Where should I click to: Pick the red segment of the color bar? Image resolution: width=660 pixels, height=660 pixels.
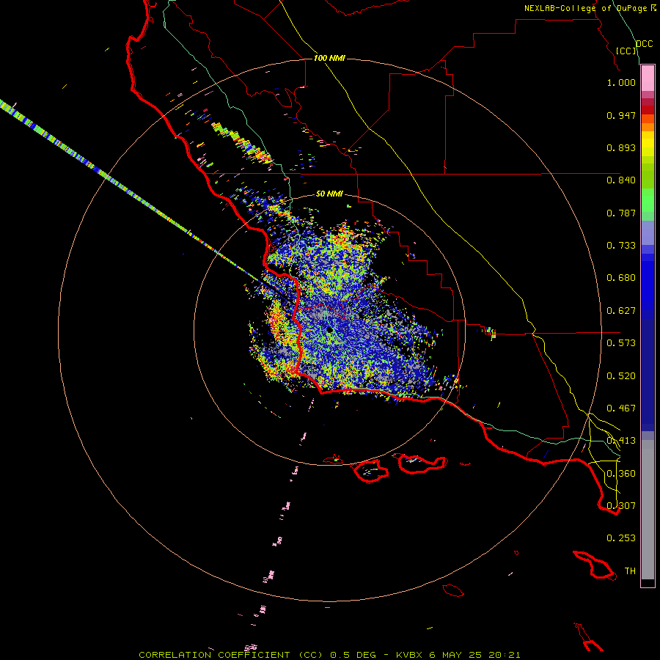[x=648, y=109]
